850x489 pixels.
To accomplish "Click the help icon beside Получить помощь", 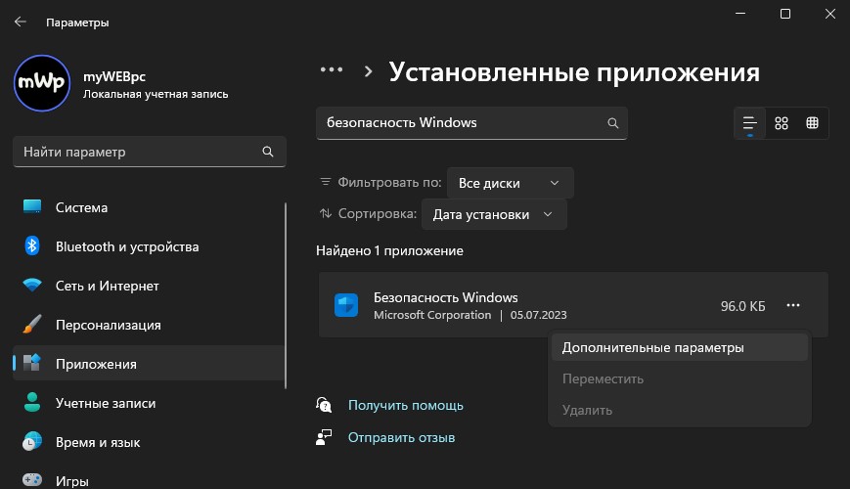I will (324, 405).
